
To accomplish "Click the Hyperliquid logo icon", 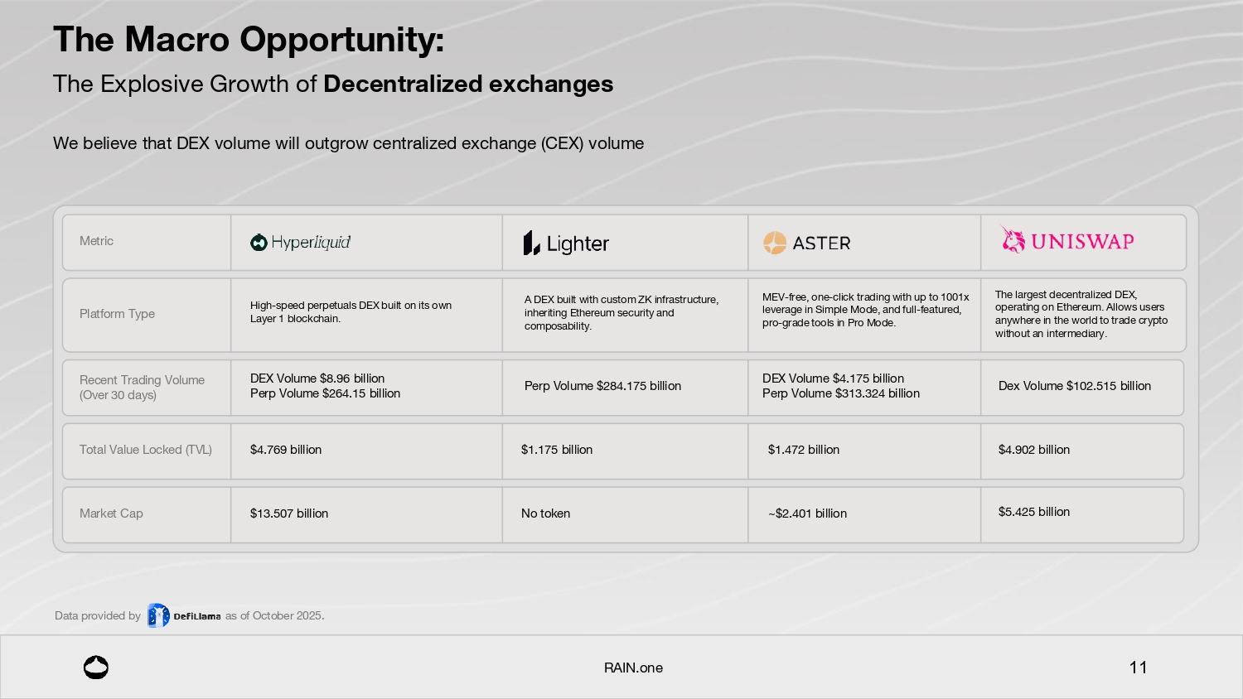I will point(259,242).
